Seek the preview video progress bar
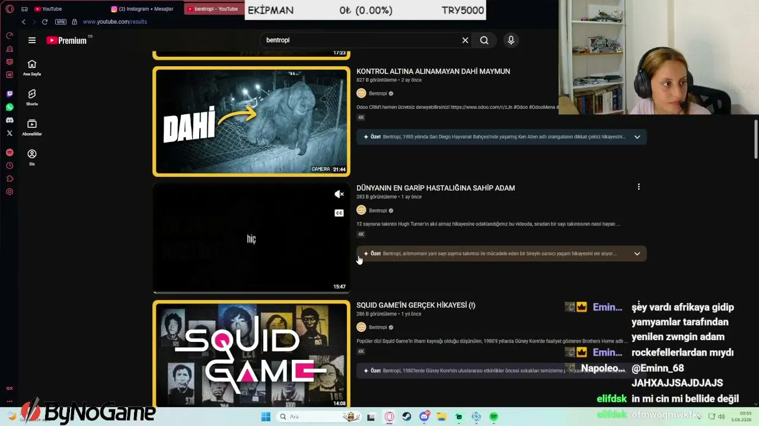The width and height of the screenshot is (759, 426). [x=251, y=292]
